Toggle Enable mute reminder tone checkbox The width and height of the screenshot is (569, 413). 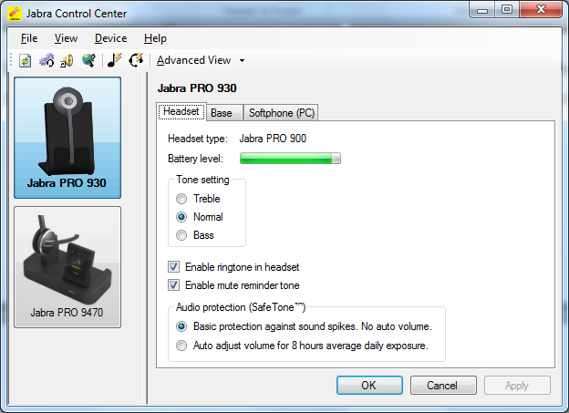(233, 285)
